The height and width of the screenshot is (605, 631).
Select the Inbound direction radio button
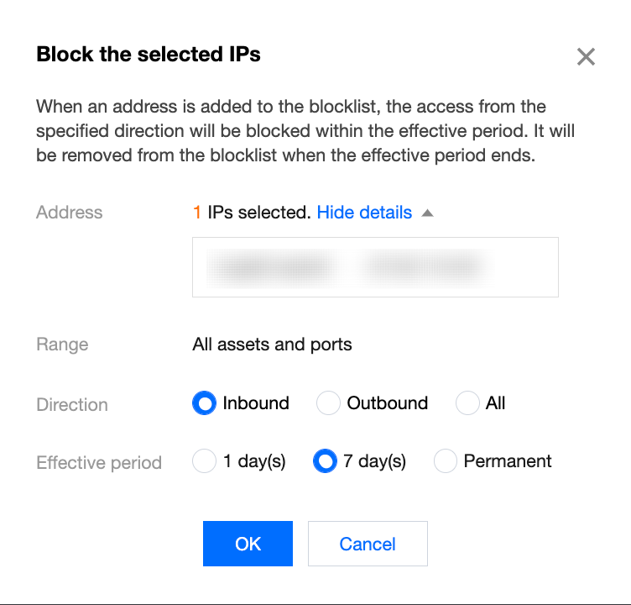click(204, 403)
